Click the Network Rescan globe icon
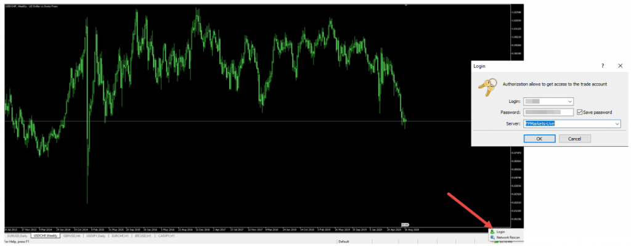631x246 pixels. [492, 237]
